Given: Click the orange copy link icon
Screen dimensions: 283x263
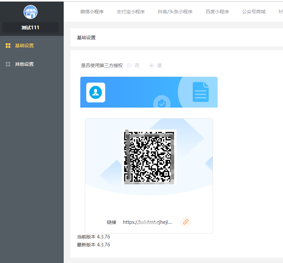Looking at the screenshot, I should pyautogui.click(x=186, y=222).
